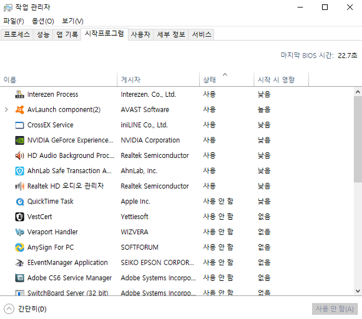This screenshot has height=319, width=362.
Task: Click the CrossEX Service window icon
Action: point(19,125)
